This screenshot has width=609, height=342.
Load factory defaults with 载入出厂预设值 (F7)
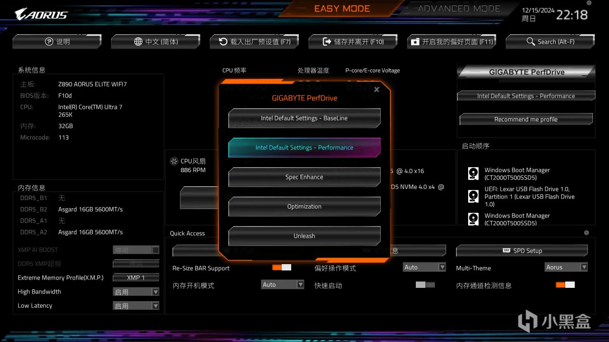[254, 42]
